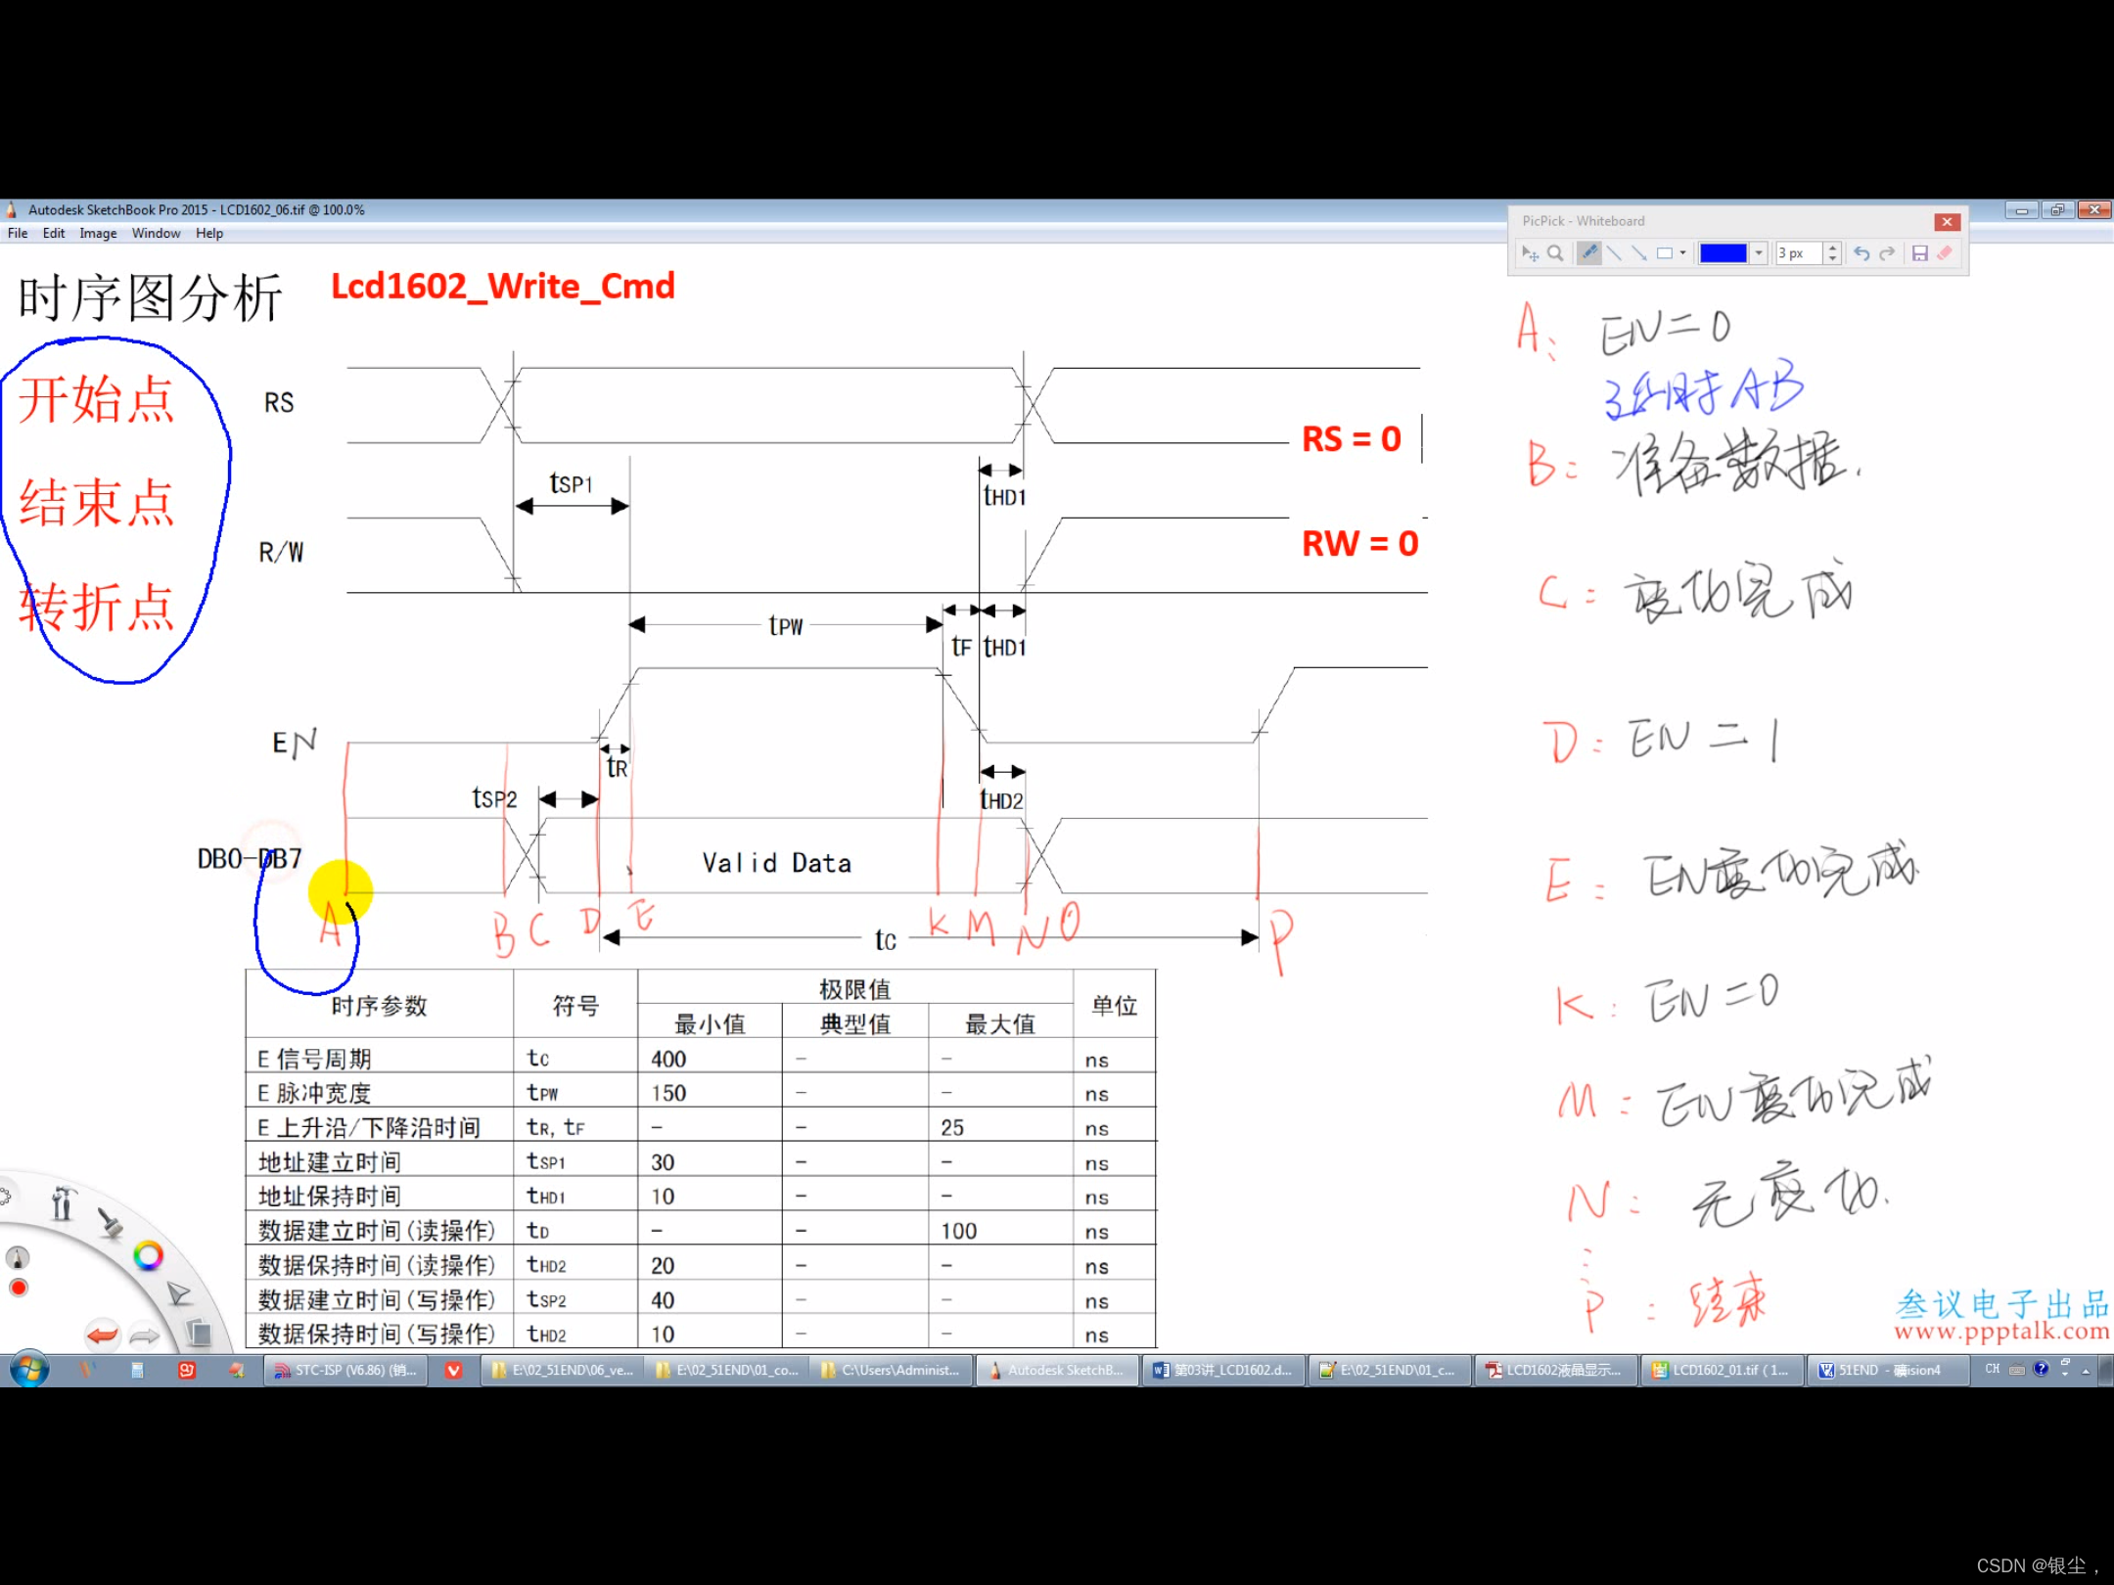This screenshot has height=1585, width=2114.
Task: Click the red undo arrow in lagoon
Action: [102, 1335]
